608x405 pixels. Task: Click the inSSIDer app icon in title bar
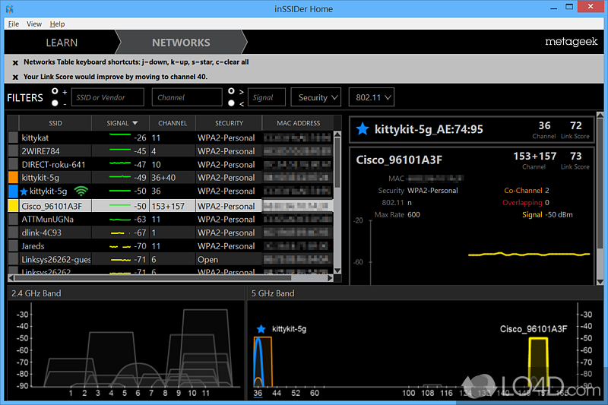9,9
